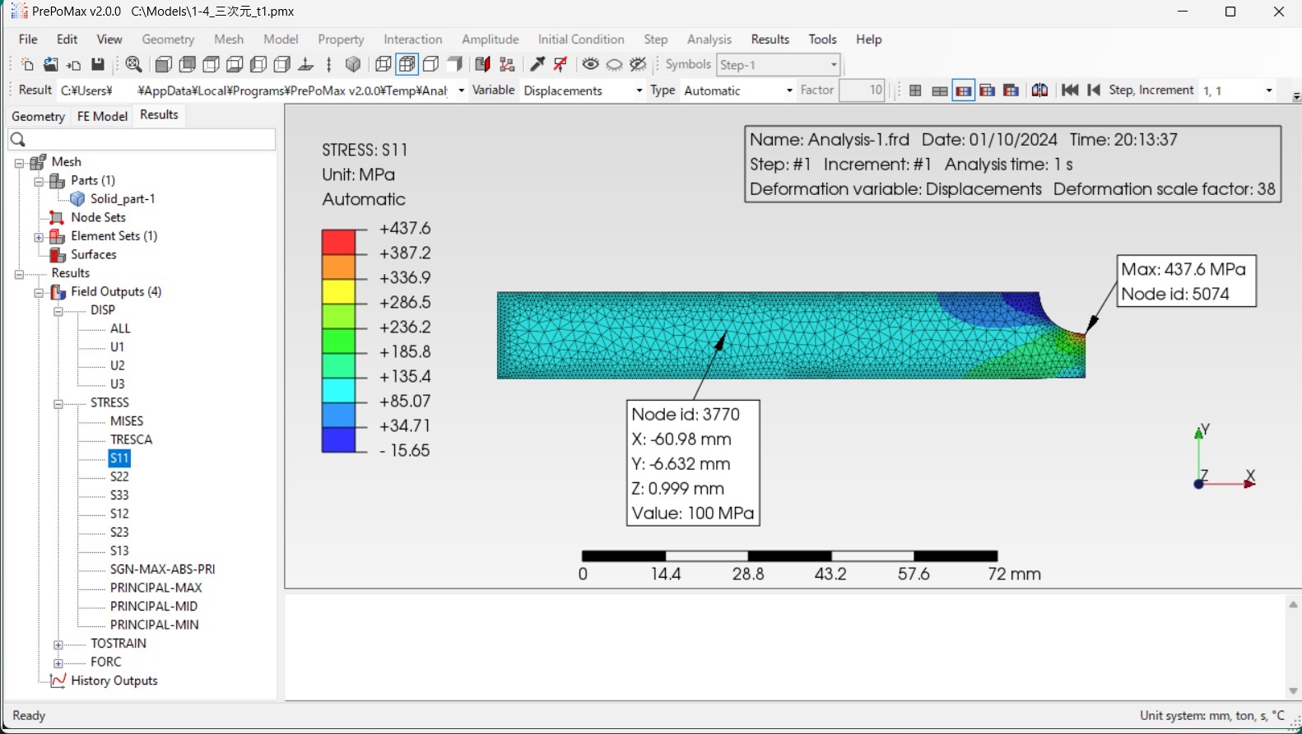Open the Results menu in menu bar

click(x=770, y=39)
